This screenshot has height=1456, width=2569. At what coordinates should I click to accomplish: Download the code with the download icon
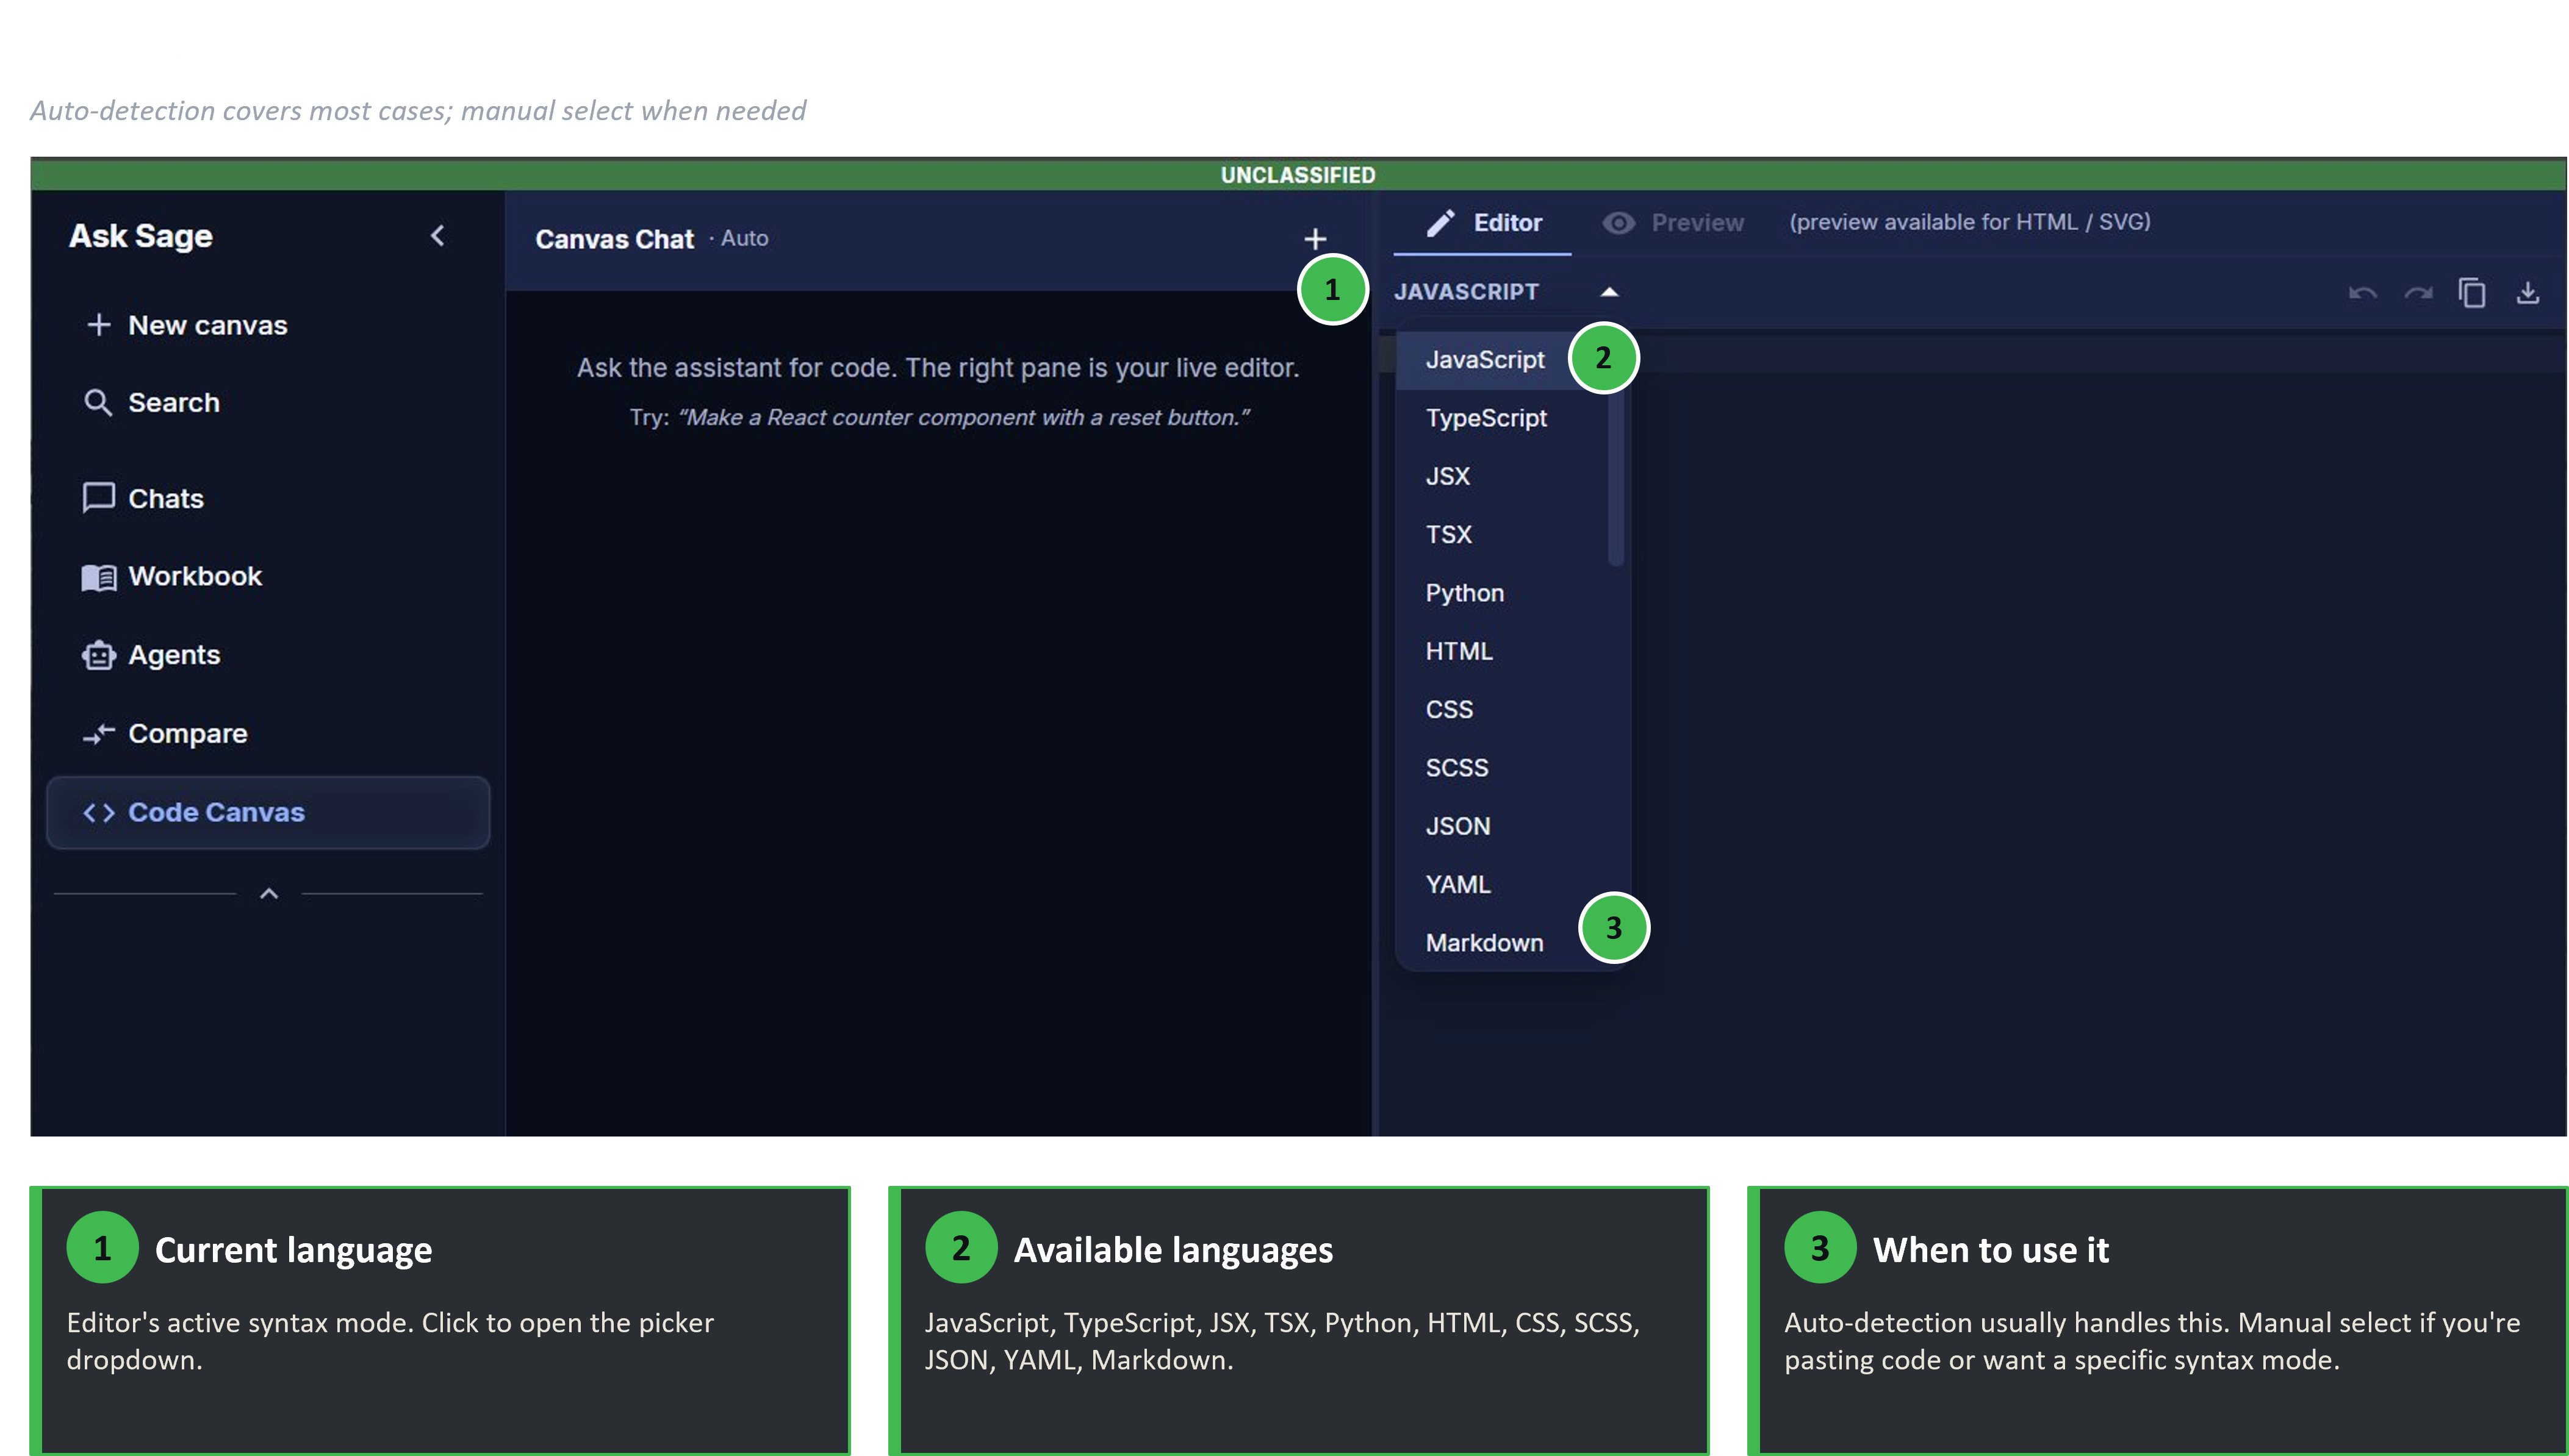2527,292
